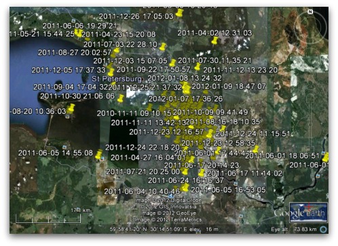Click pushpin labeled 2011-06-01 18:06:51
Screen dimensions: 338x246
255,149
